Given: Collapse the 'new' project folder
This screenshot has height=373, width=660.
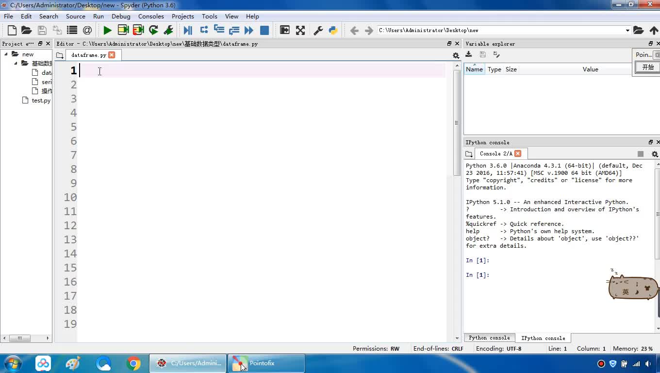Looking at the screenshot, I should pos(6,54).
